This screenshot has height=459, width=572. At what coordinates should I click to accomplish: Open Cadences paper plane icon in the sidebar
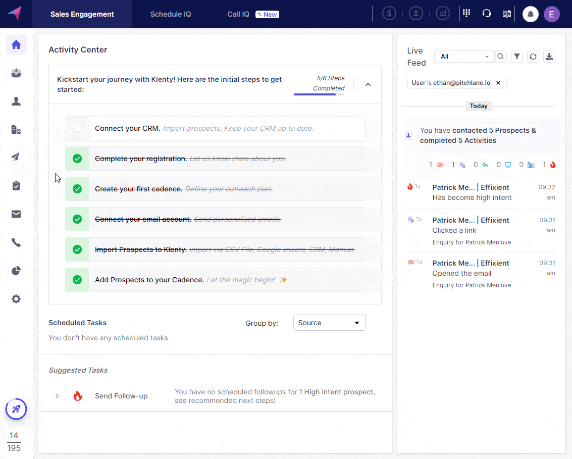click(15, 157)
